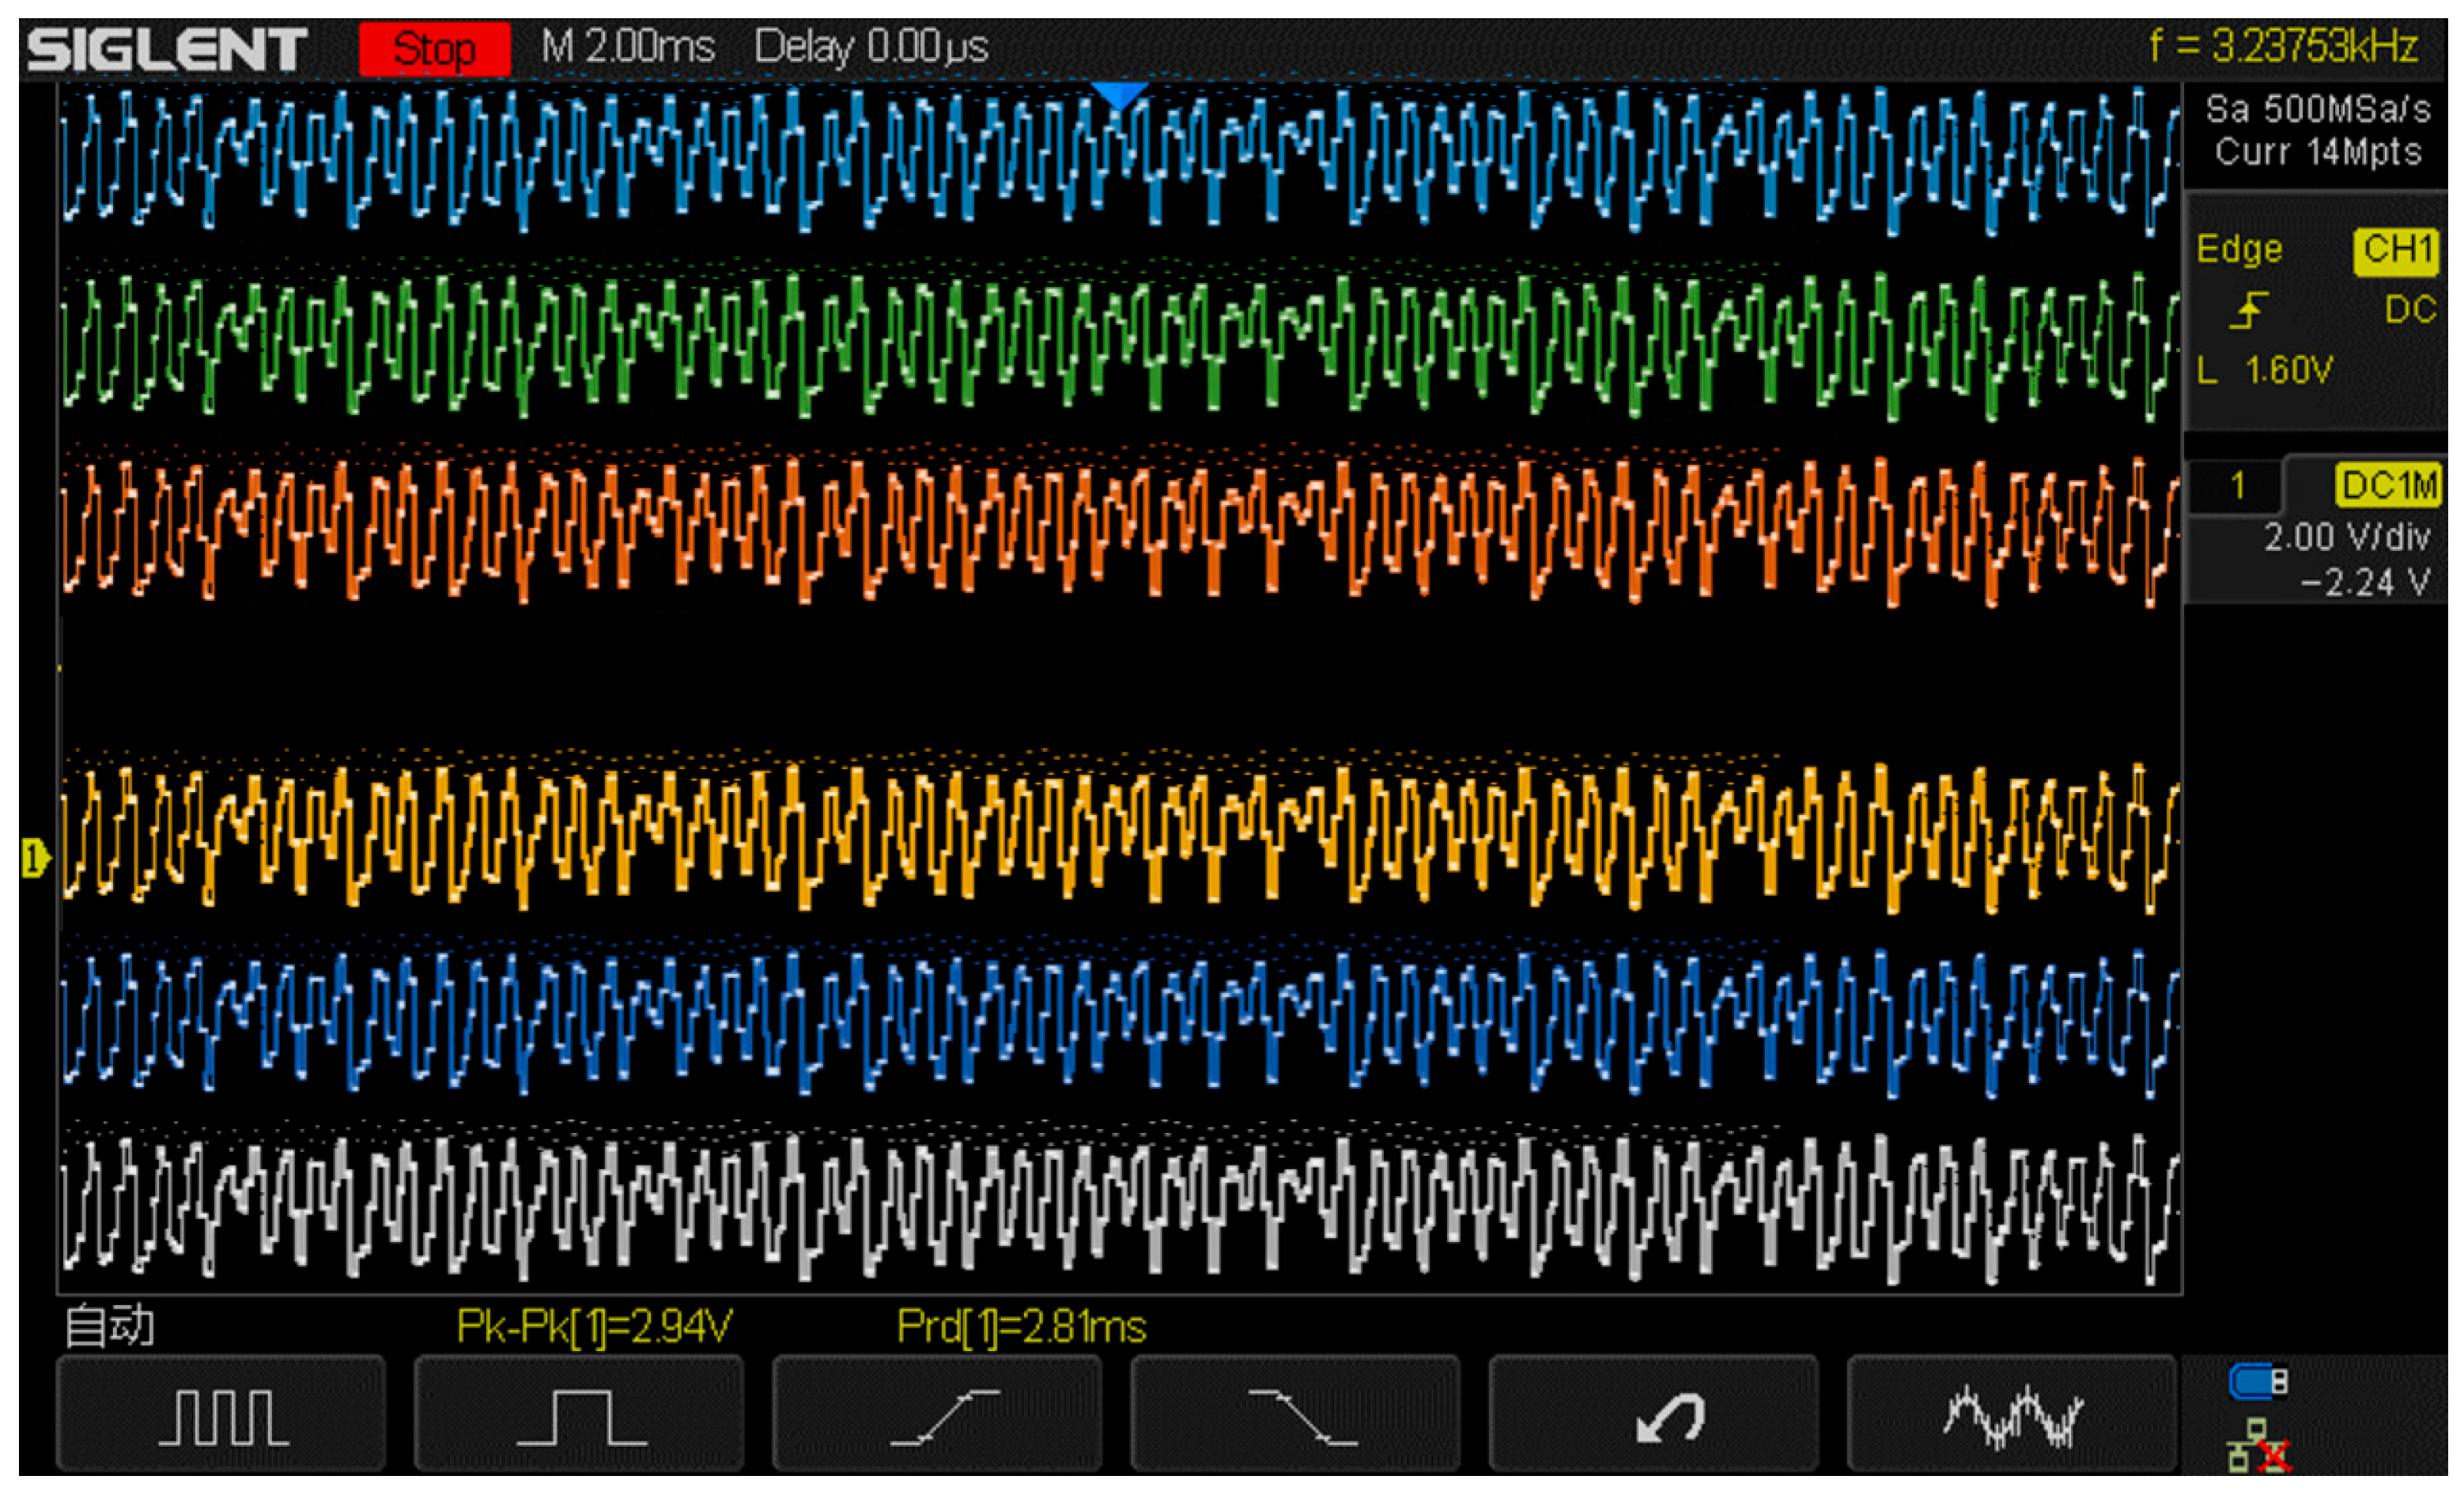
Task: Toggle the DC1M coupling badge
Action: point(2387,486)
